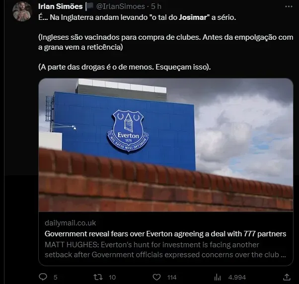Open the Irlan Simões display name
Viewport: 299px width, 284px height.
tap(61, 6)
